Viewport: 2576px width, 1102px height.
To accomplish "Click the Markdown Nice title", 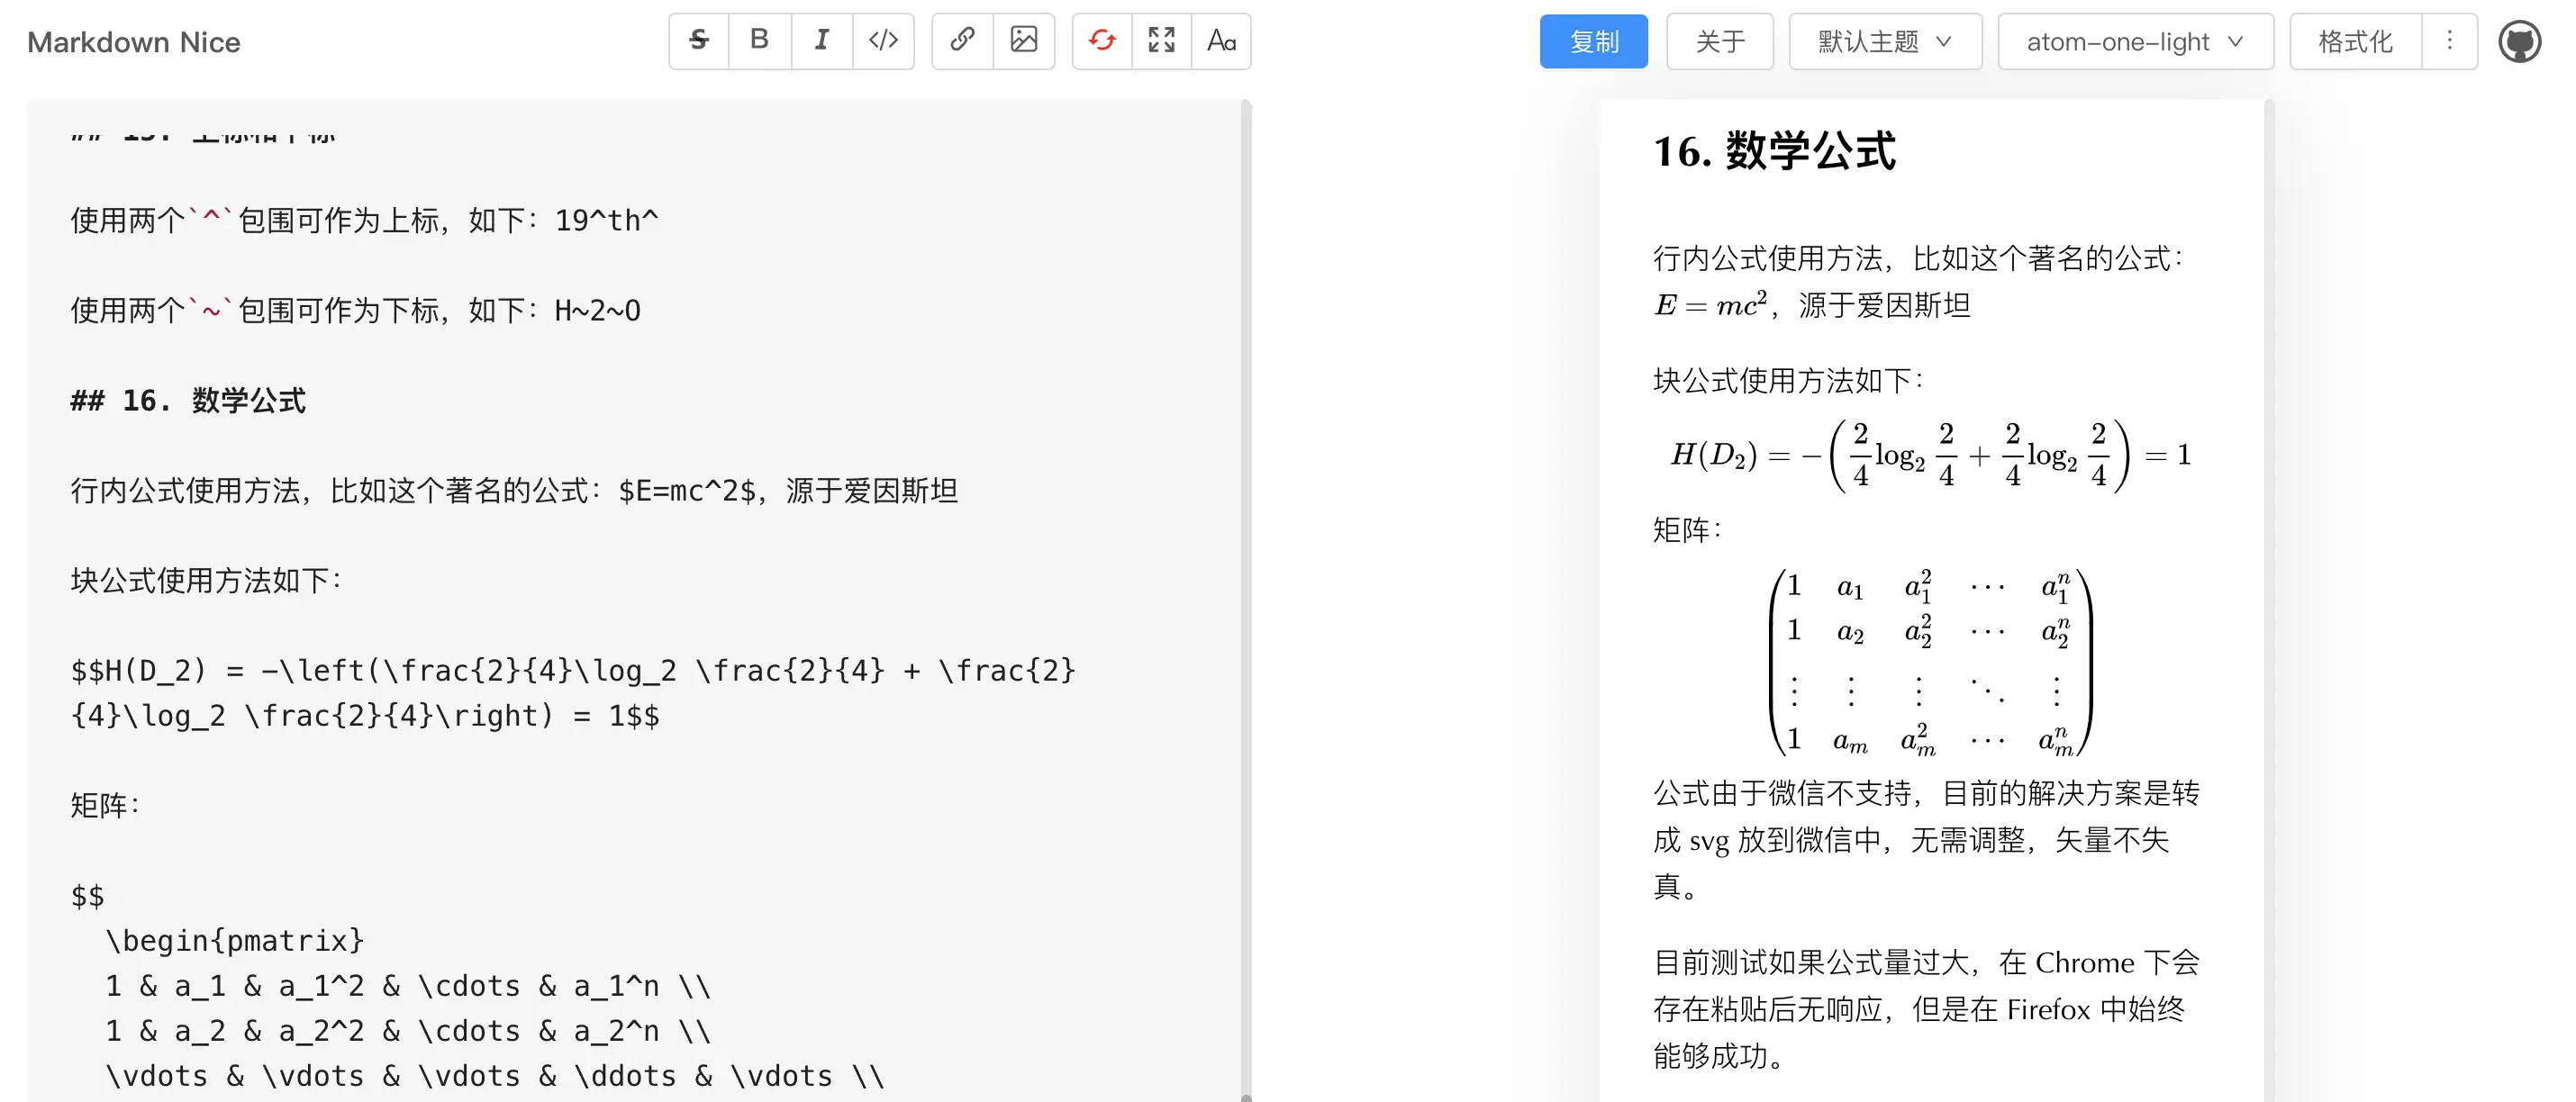I will pos(133,41).
